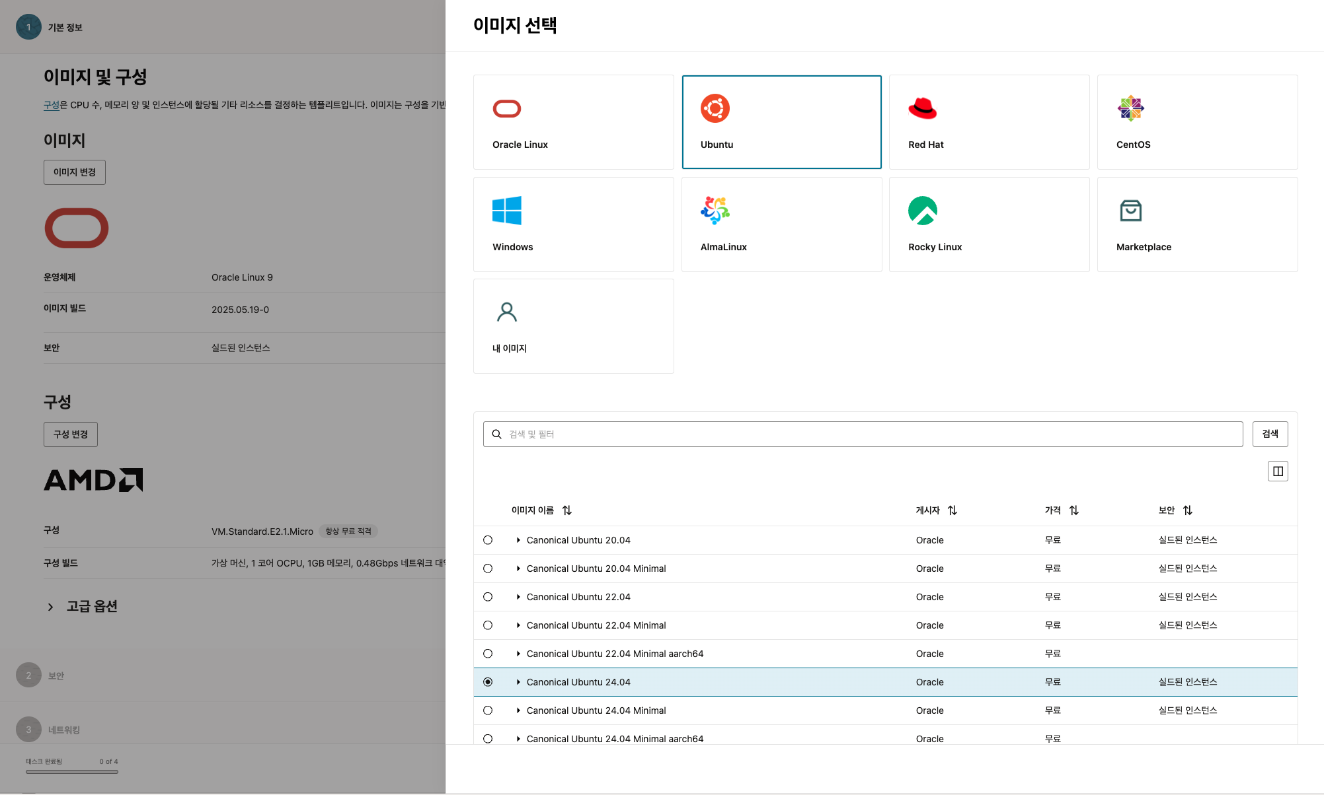The width and height of the screenshot is (1324, 795).
Task: Click 네트워킹 step label
Action: pyautogui.click(x=64, y=730)
